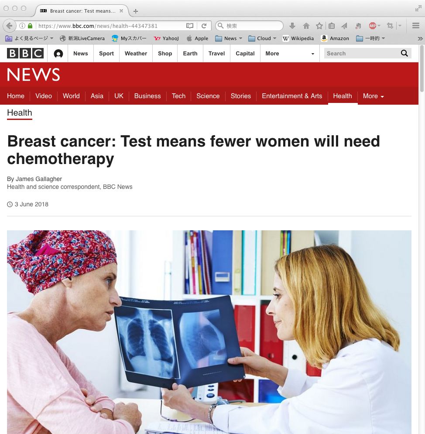
Task: Open reader view icon in address bar
Action: [x=190, y=26]
